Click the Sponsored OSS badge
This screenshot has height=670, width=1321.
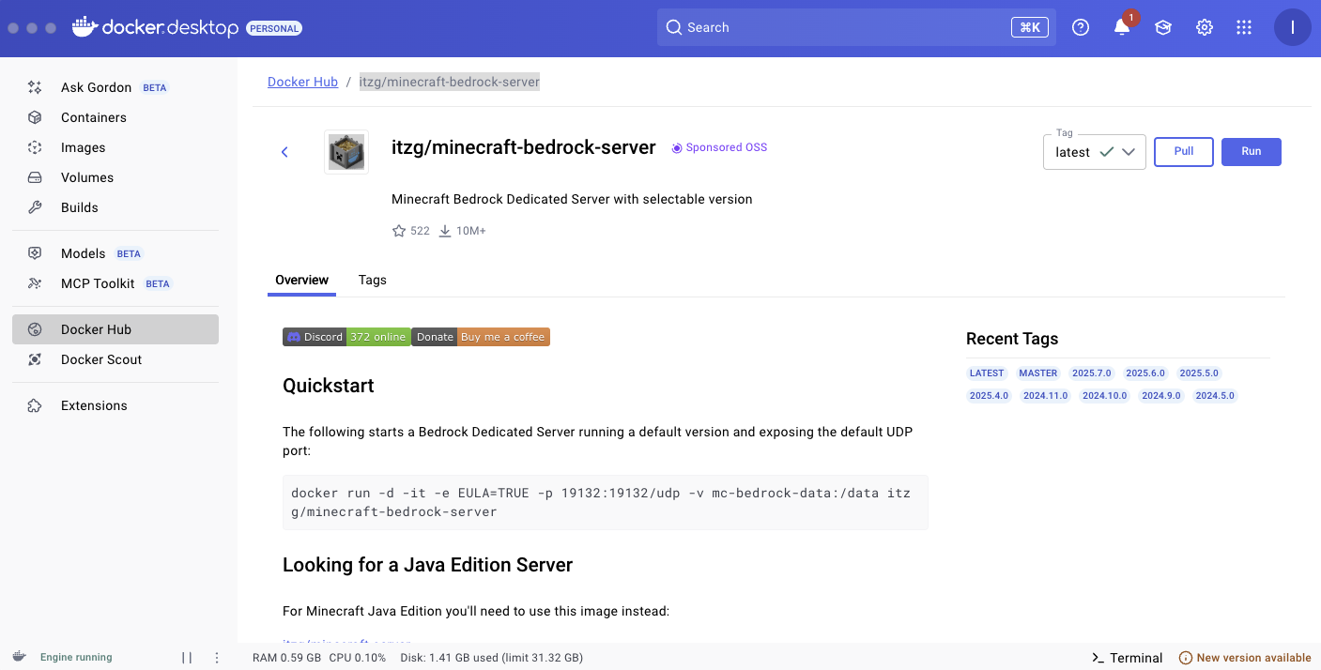719,147
